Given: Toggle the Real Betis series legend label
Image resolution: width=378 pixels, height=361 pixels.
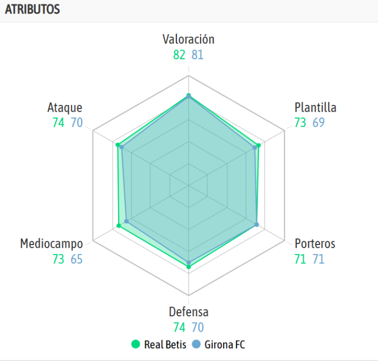Looking at the screenshot, I should (x=165, y=345).
